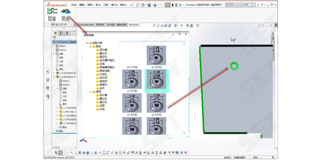Click the filter funnel icon above the tree
This screenshot has width=321, height=160.
(x=54, y=38)
